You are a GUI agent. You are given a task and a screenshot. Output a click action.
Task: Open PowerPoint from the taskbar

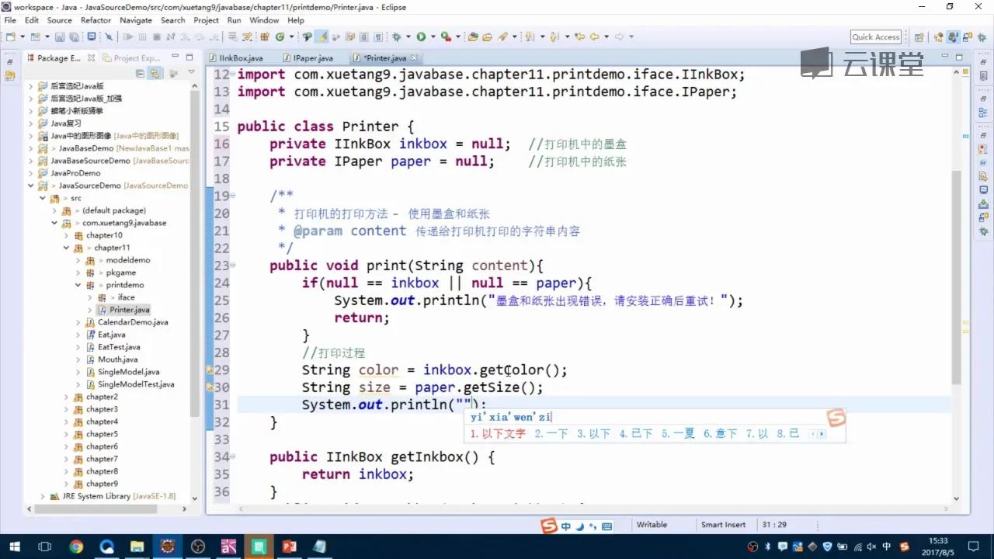[290, 547]
